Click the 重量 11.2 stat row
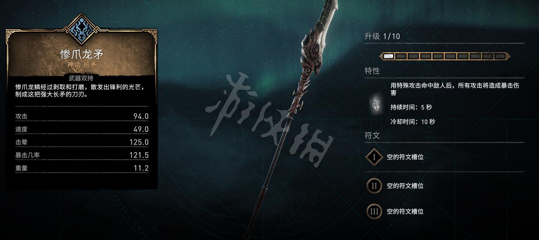Image resolution: width=539 pixels, height=240 pixels. tap(82, 168)
